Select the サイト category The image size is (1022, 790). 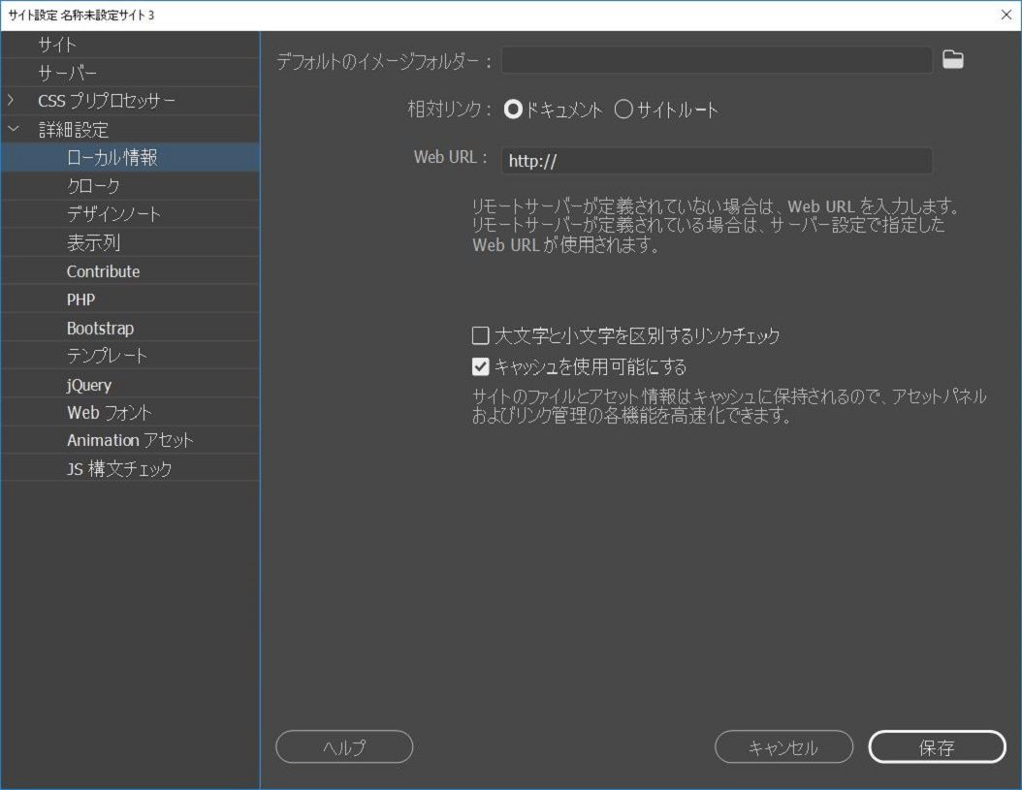click(x=56, y=44)
